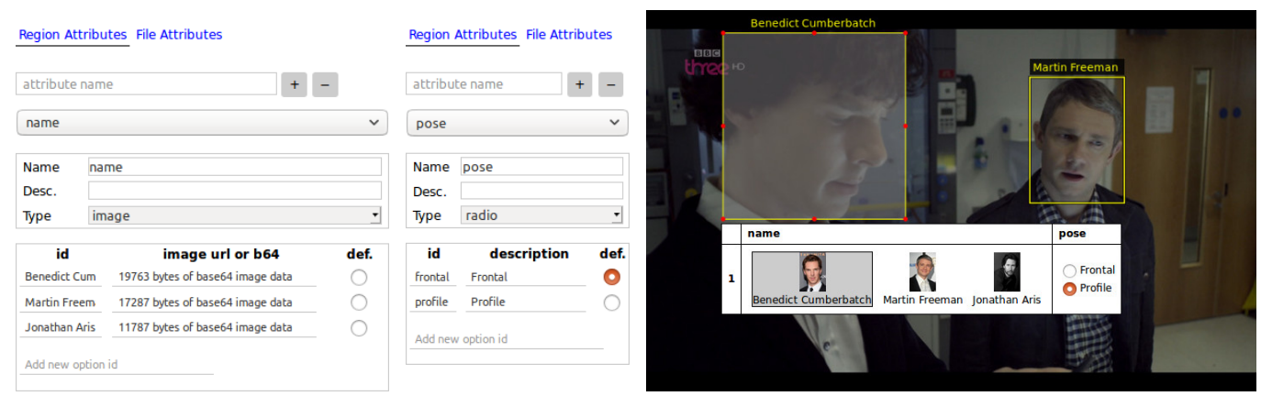Click row number 1 in annotation table
This screenshot has height=418, width=1261.
point(731,279)
